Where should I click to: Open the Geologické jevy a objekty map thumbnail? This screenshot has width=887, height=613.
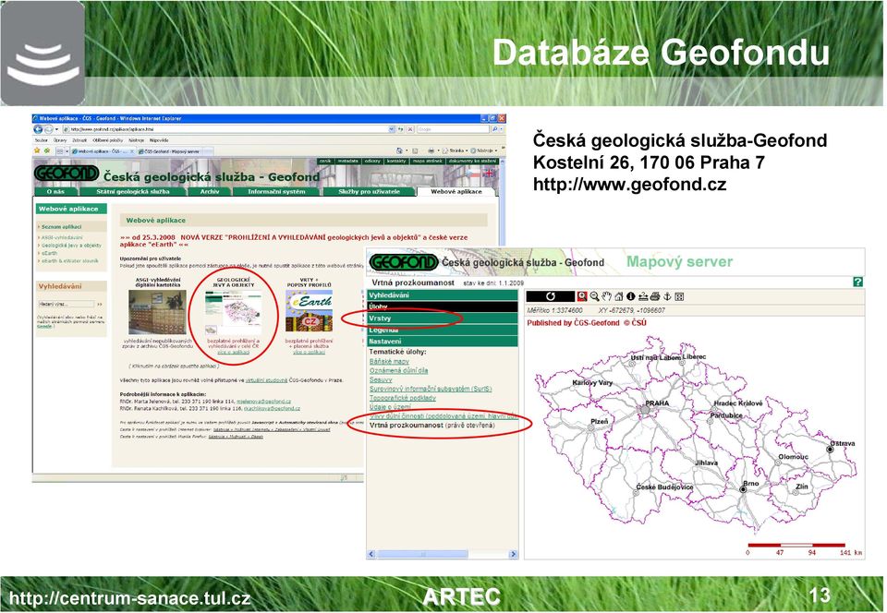pyautogui.click(x=233, y=312)
